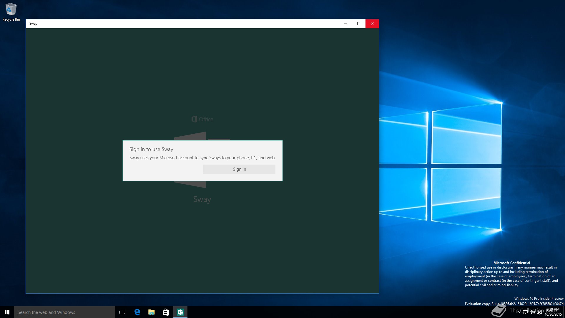Viewport: 565px width, 318px height.
Task: Show hidden system tray icons
Action: point(518,312)
